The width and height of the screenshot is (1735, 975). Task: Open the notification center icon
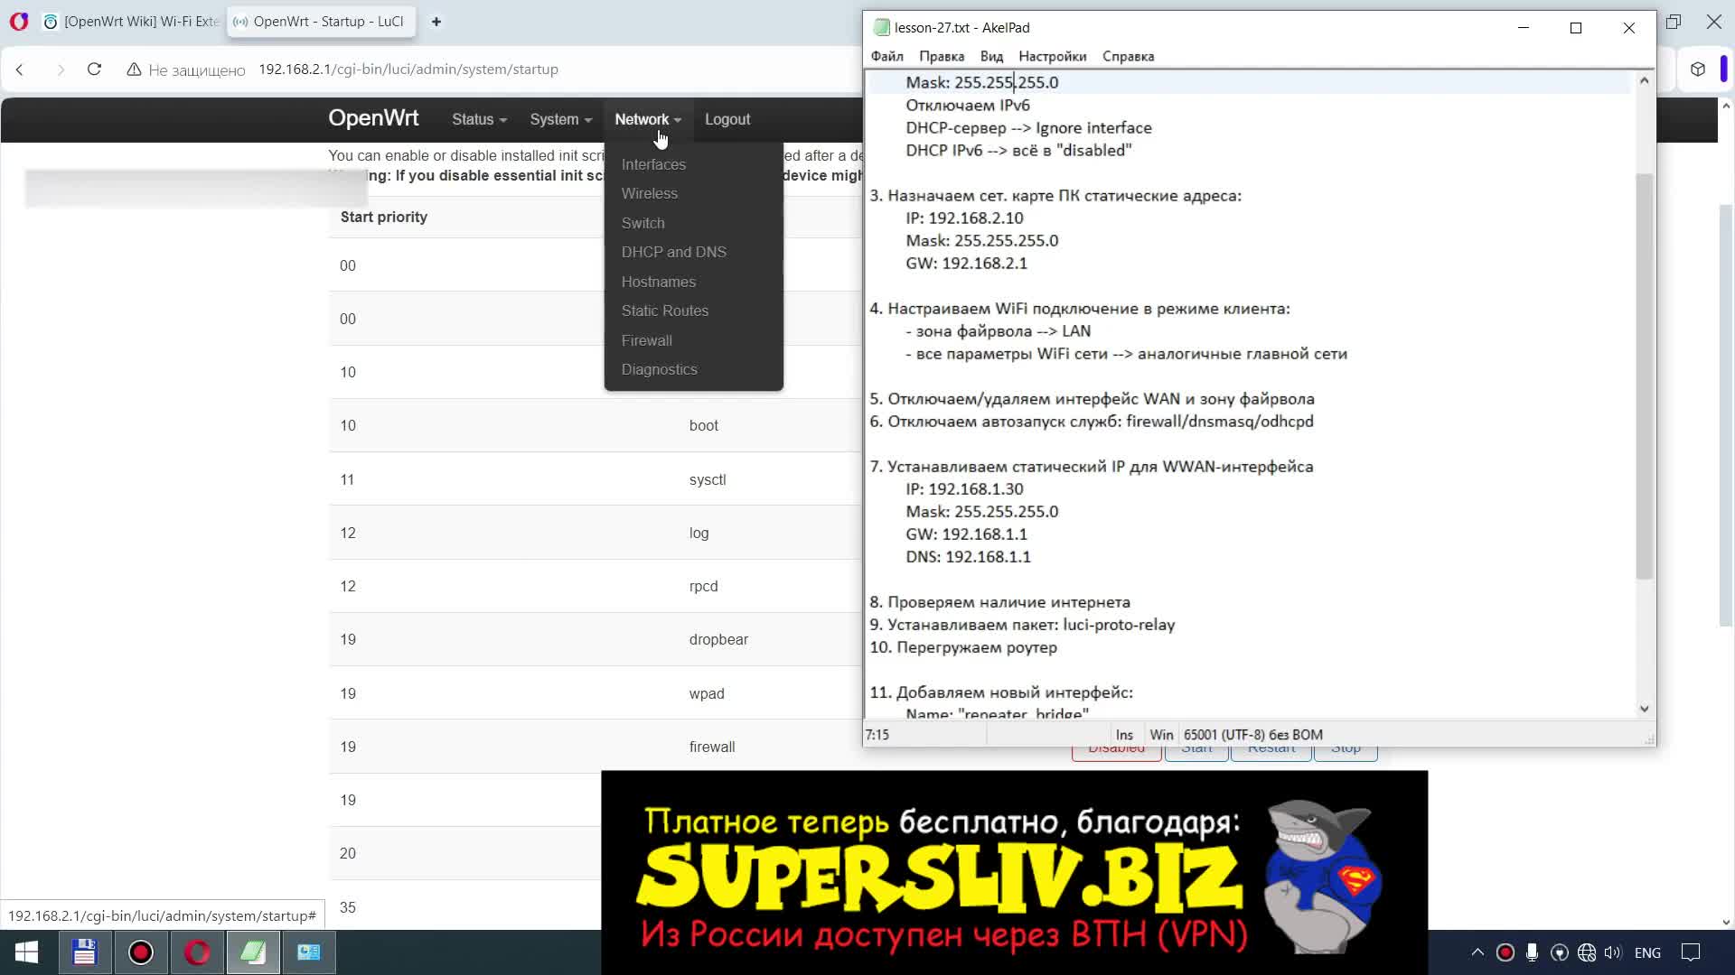[x=1690, y=952]
